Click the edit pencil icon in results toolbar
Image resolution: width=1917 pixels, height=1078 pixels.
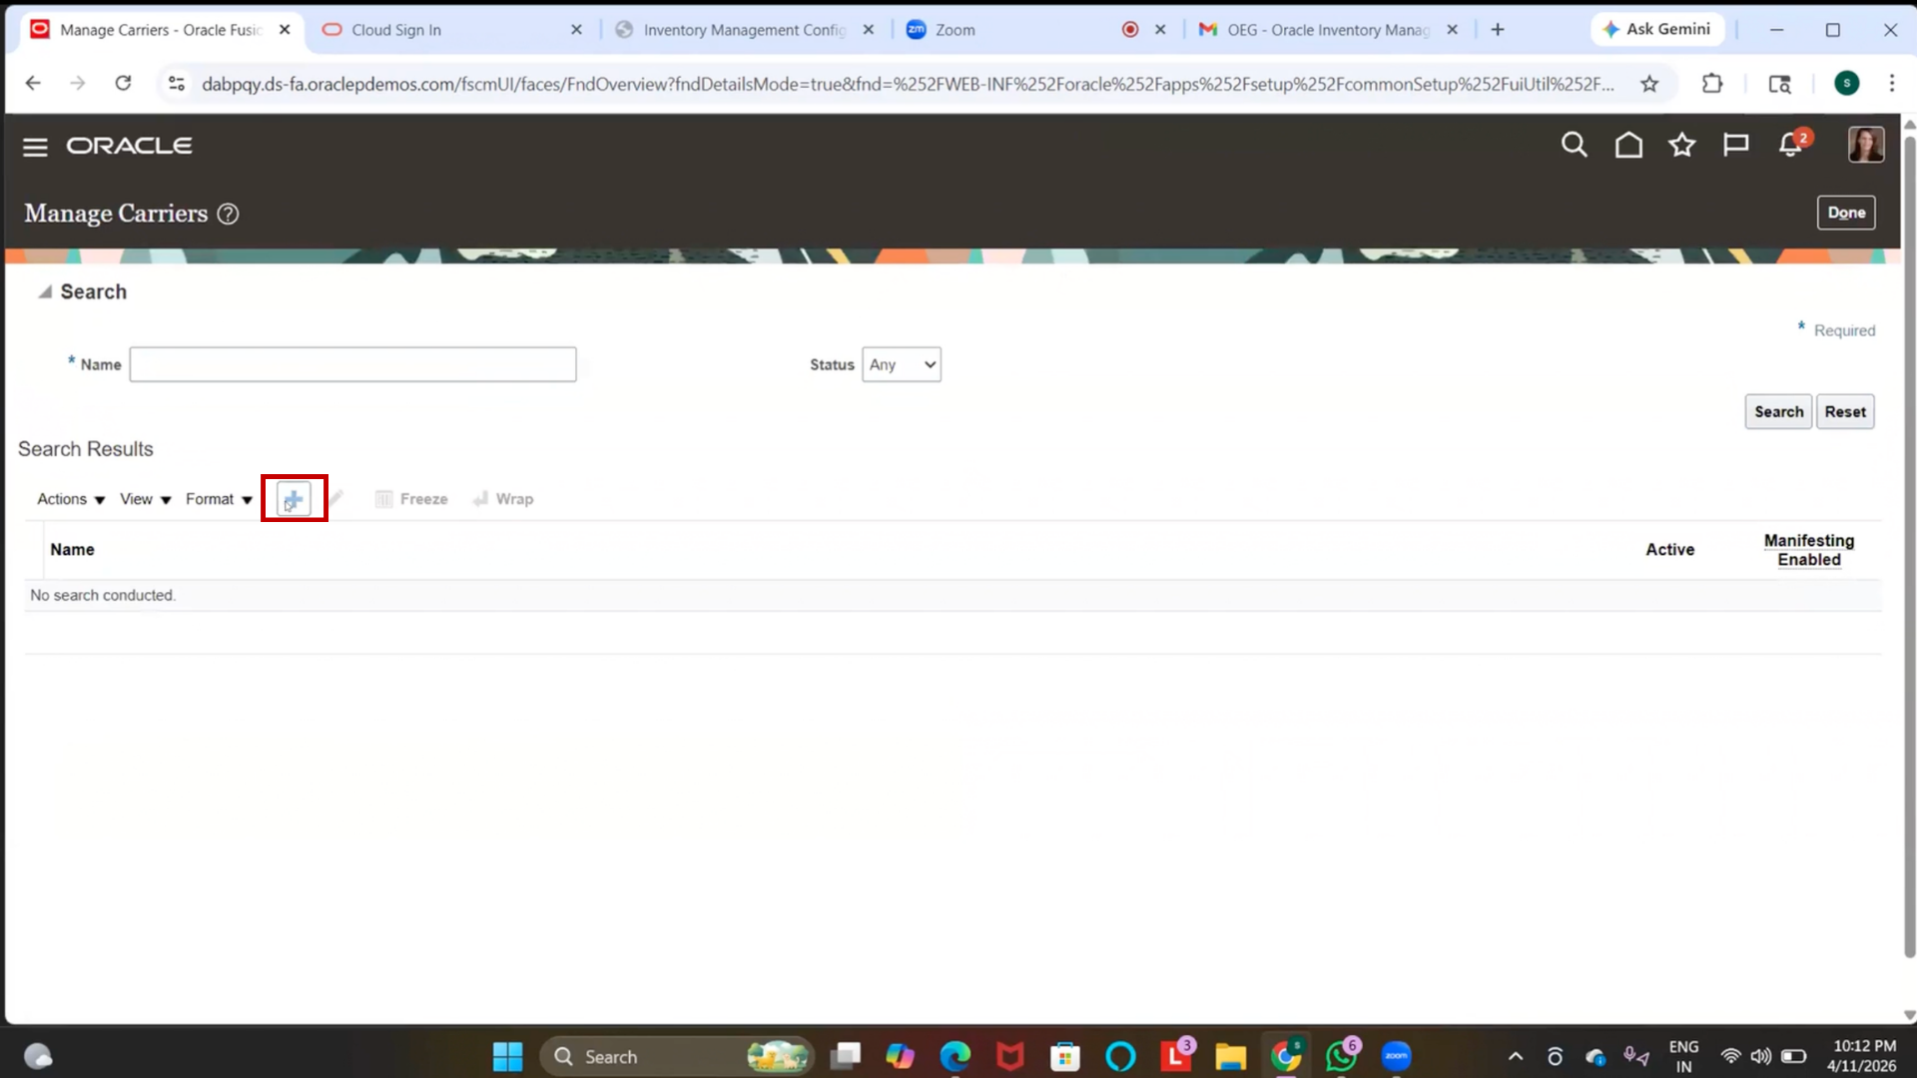pyautogui.click(x=336, y=497)
